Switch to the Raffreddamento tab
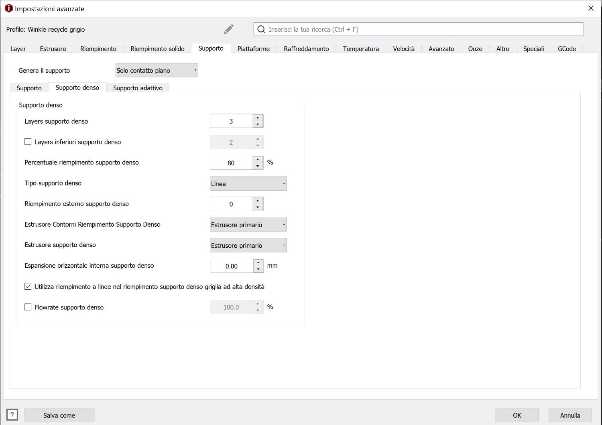602x425 pixels. click(x=306, y=49)
